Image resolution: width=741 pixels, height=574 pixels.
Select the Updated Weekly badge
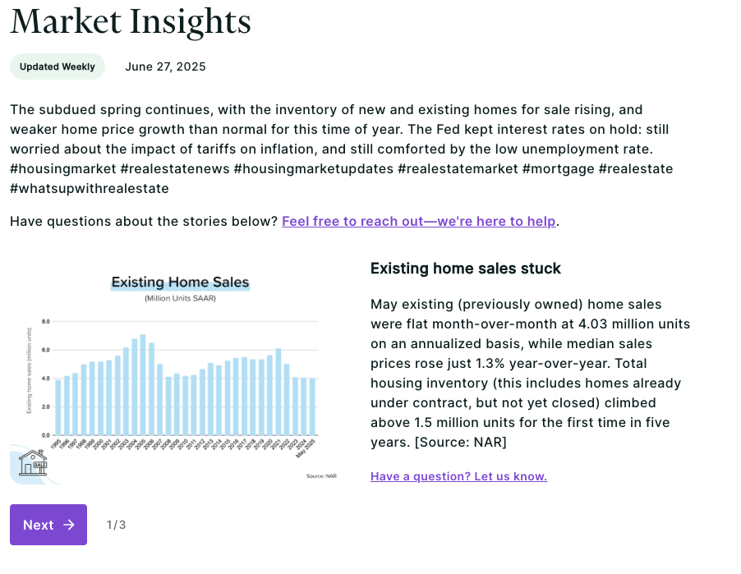tap(58, 67)
